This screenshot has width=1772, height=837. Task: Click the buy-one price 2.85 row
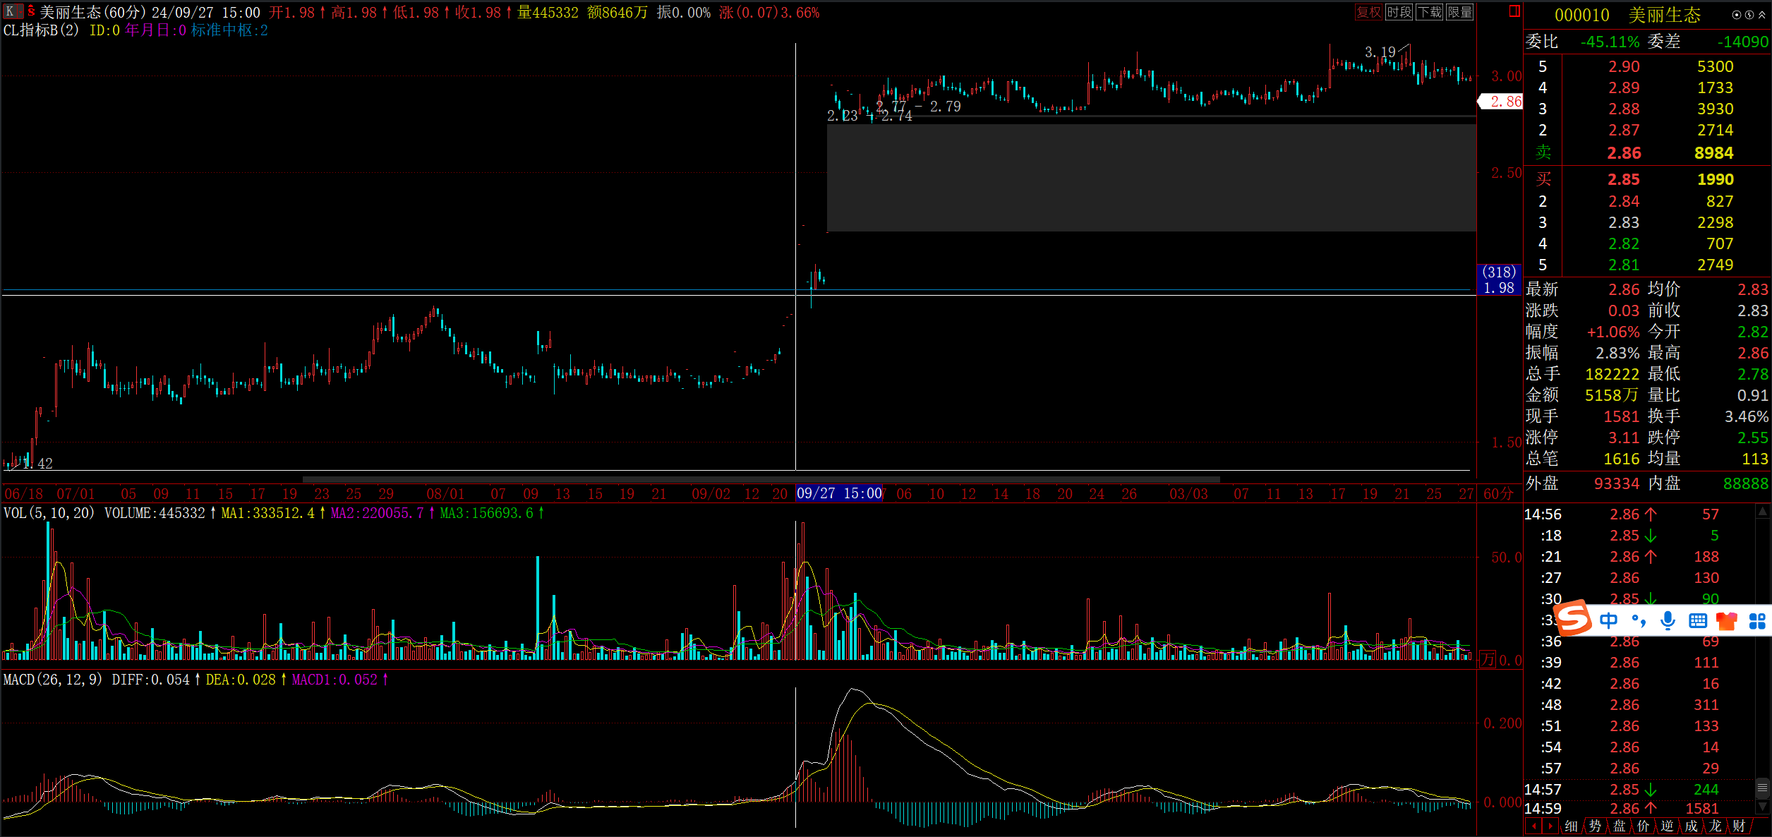point(1647,179)
